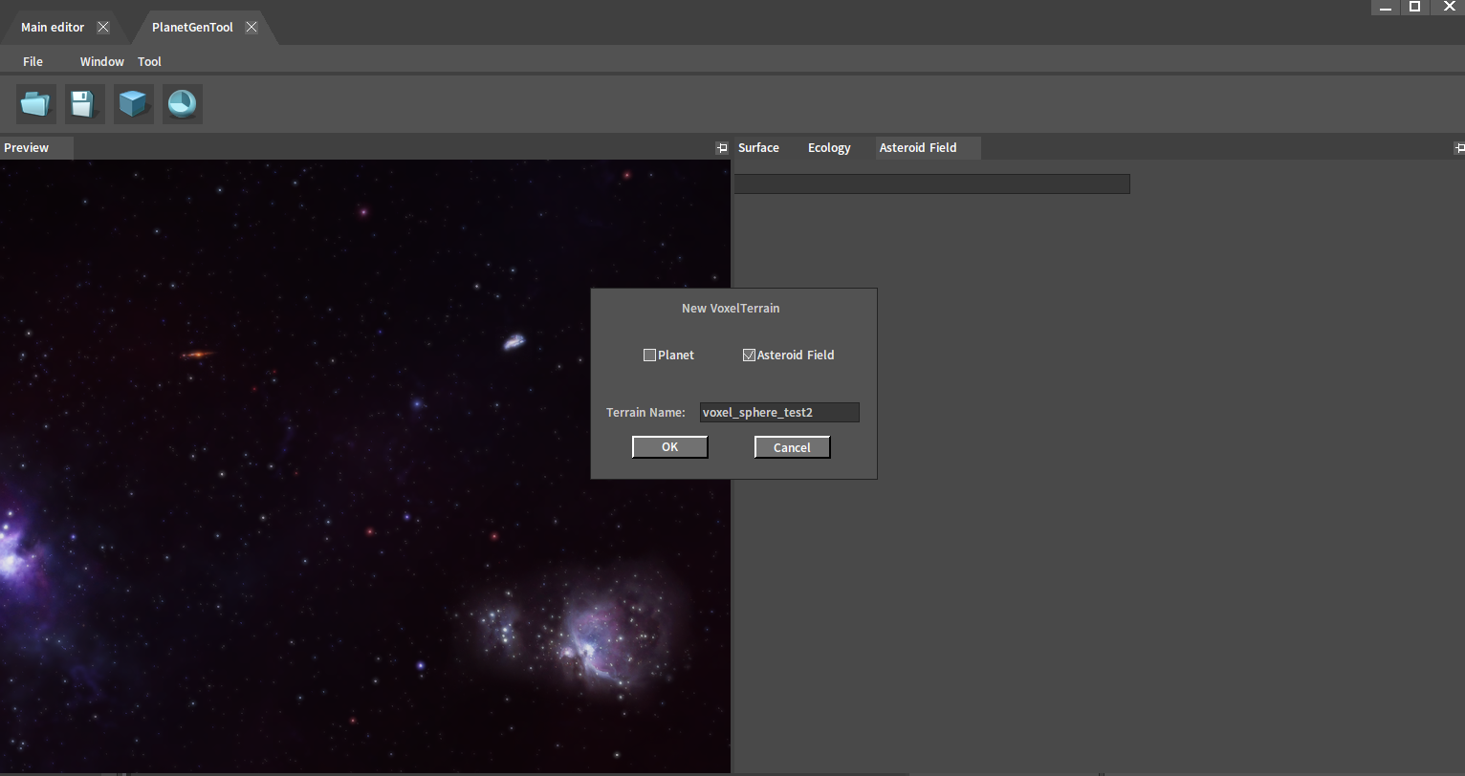This screenshot has width=1465, height=776.
Task: Switch to the Ecology tab
Action: (828, 148)
